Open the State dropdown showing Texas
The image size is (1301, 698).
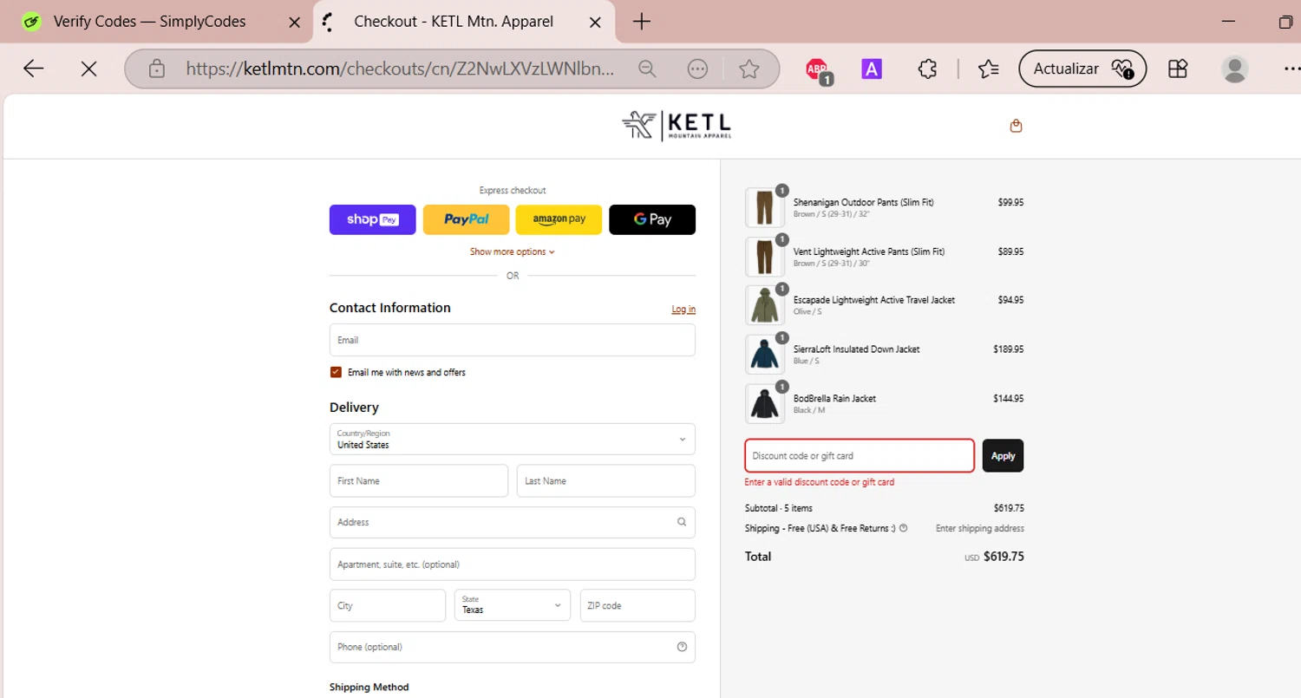coord(513,605)
